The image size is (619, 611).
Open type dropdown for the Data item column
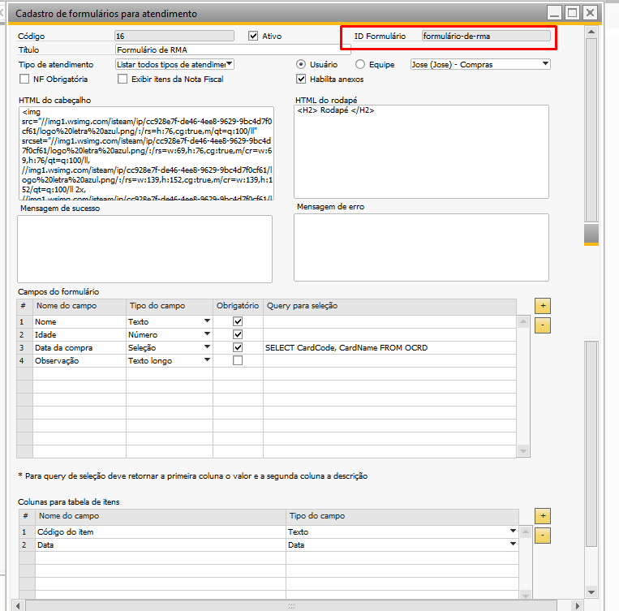[513, 544]
